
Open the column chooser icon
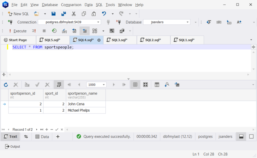pos(157,85)
